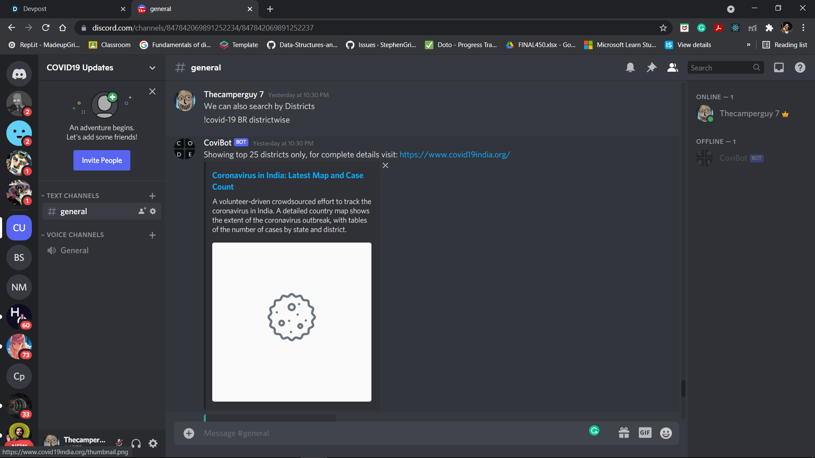Image resolution: width=815 pixels, height=458 pixels.
Task: Collapse the TEXT CHANNELS category
Action: coord(72,195)
